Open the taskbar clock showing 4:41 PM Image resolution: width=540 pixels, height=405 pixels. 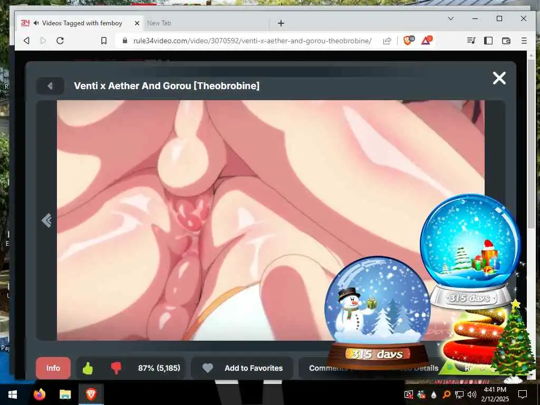click(x=495, y=394)
